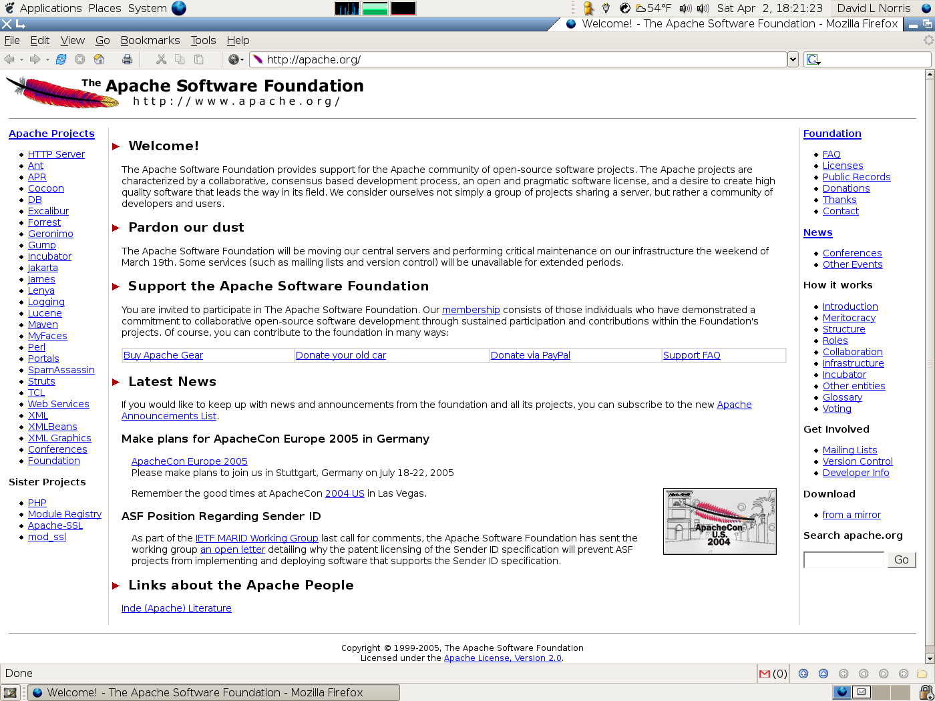
Task: Expand the address bar URL history dropdown
Action: (793, 59)
